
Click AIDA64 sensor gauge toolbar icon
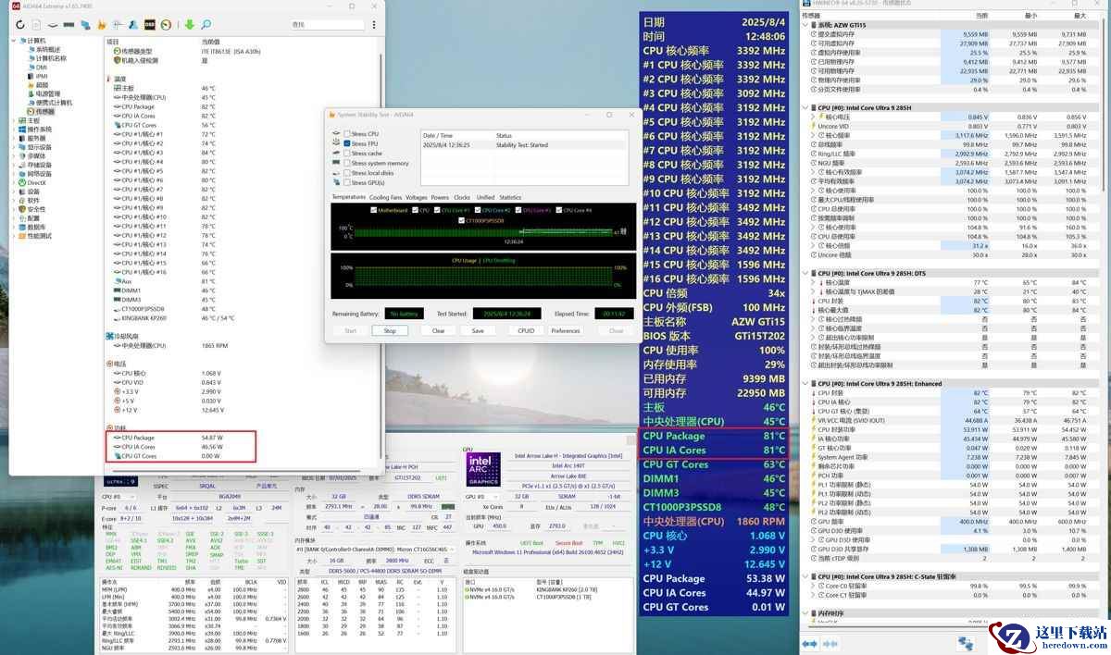[x=166, y=24]
